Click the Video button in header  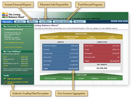click(125, 21)
